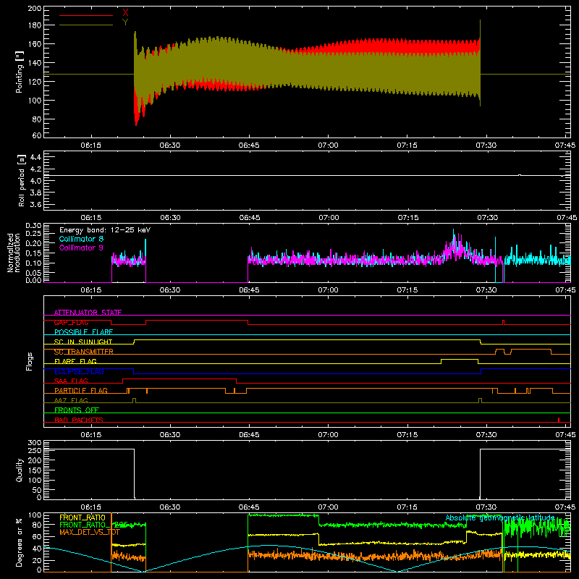Click the Pointing axis title
This screenshot has width=579, height=579.
[20, 72]
